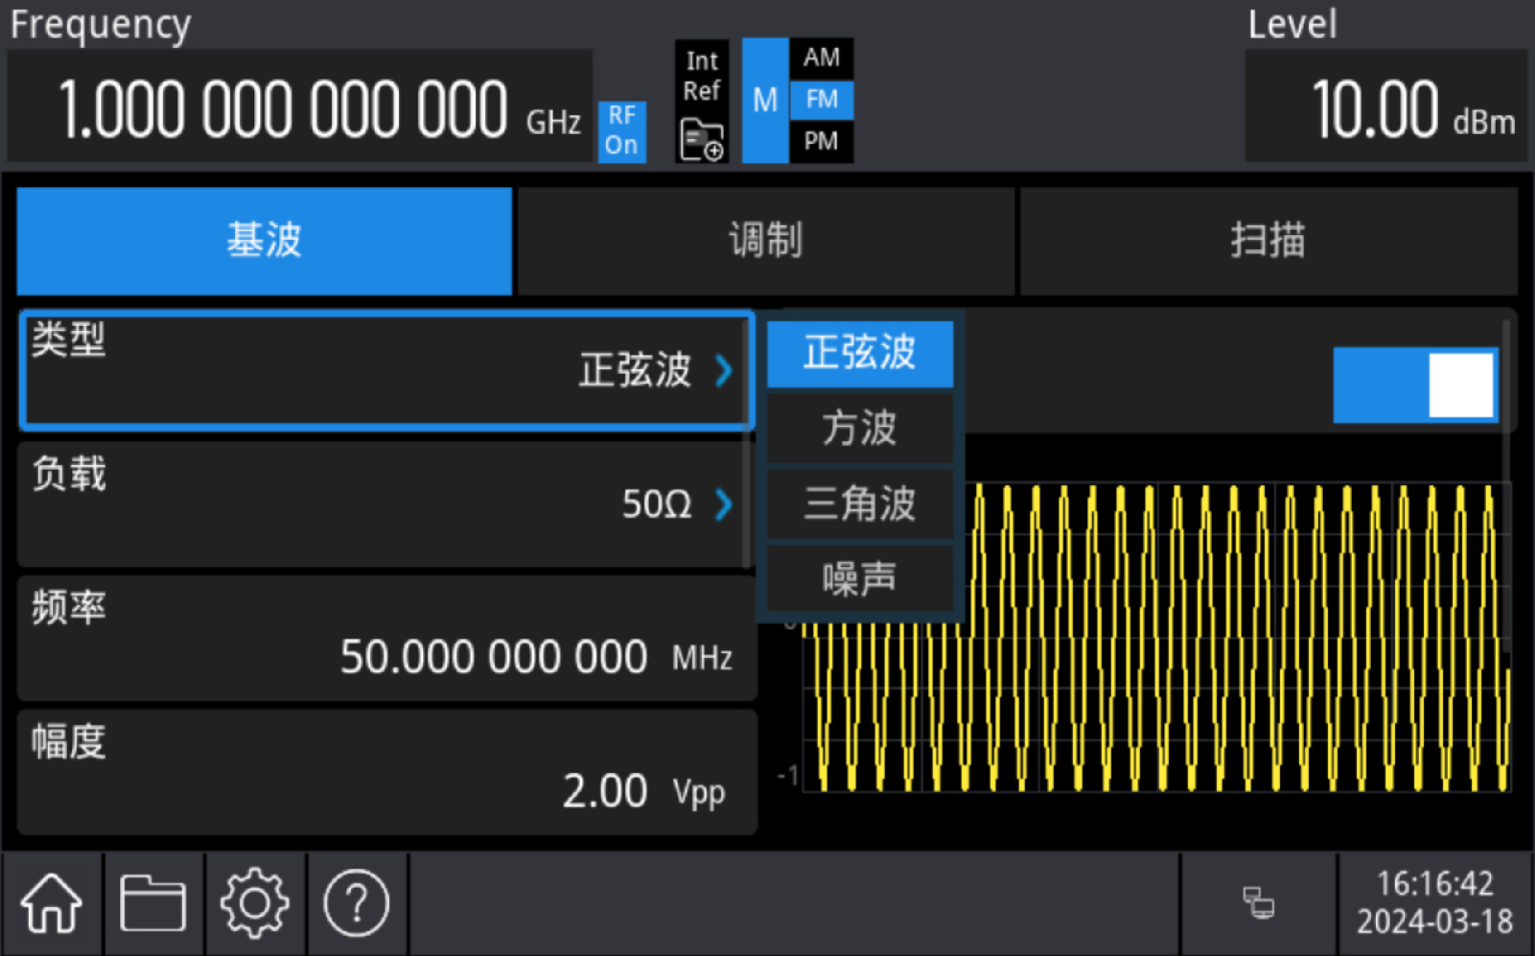Switch to the 调制 tab
The height and width of the screenshot is (956, 1535).
point(766,241)
